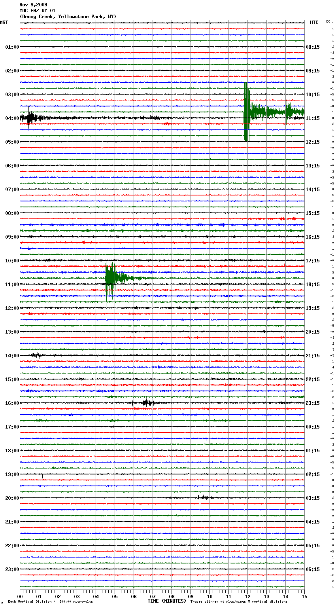Viewport: 336px width, 607px height.
Task: Click the Traces clipped at plus/minus 5 note
Action: 239,601
